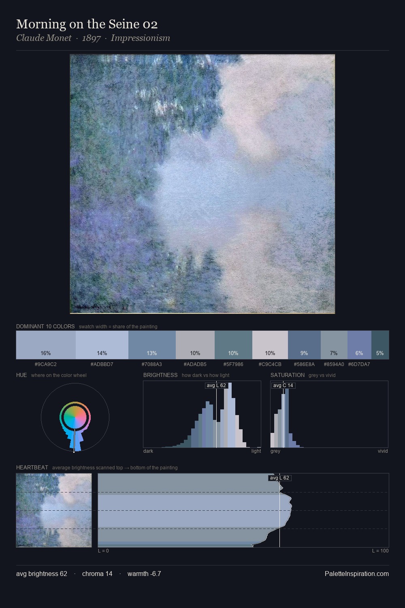Click the avg C 14 tag in Saturation chart

pos(283,385)
